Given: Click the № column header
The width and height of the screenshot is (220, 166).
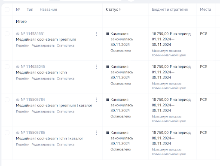Looking at the screenshot, I should (x=18, y=9).
